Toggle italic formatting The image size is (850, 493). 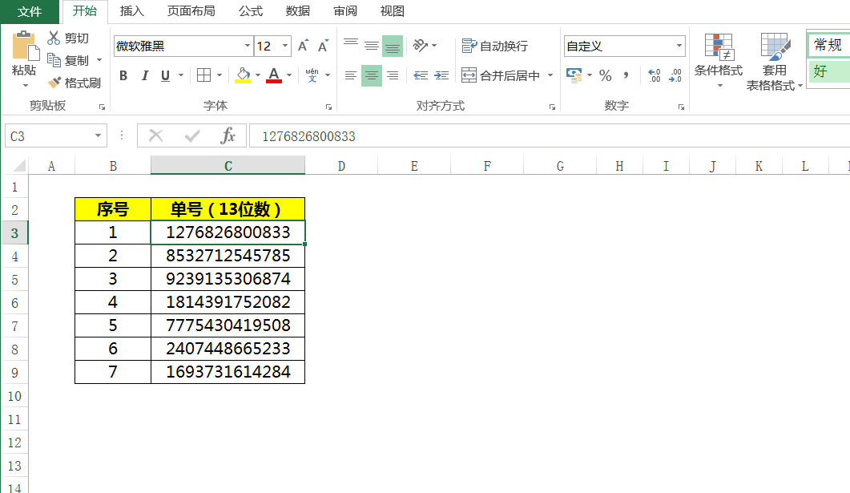coord(145,75)
